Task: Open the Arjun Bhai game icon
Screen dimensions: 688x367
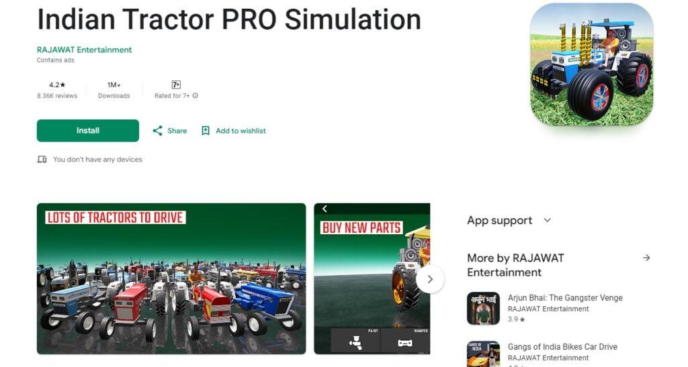Action: pos(483,309)
